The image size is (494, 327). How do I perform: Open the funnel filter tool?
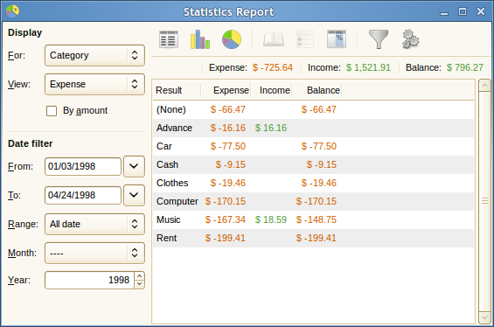point(379,39)
